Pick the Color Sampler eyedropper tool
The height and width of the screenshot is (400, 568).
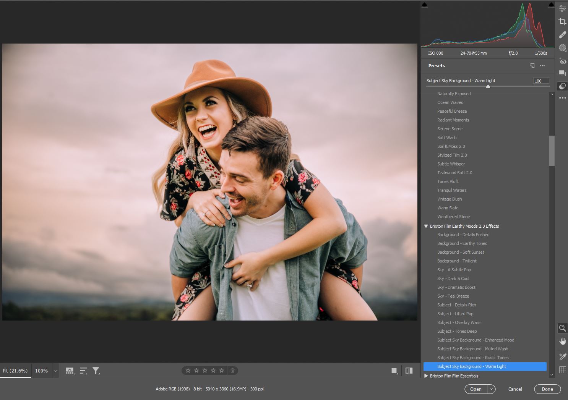562,356
